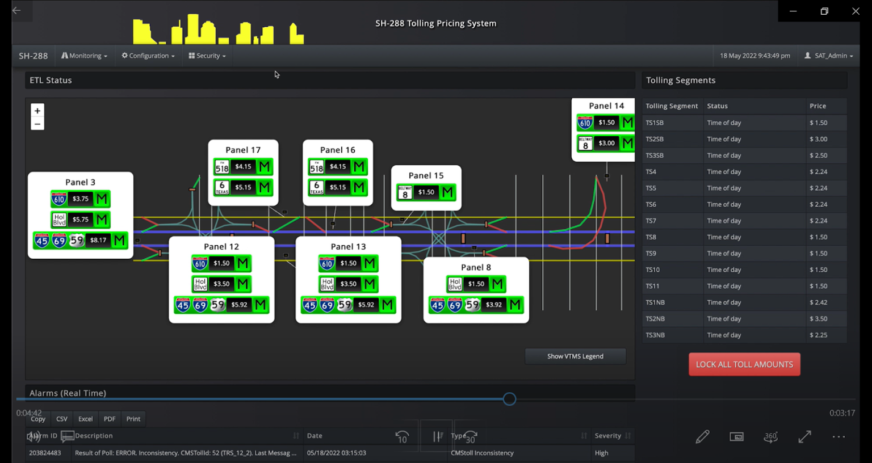Click the map zoom out minus button

click(x=37, y=124)
